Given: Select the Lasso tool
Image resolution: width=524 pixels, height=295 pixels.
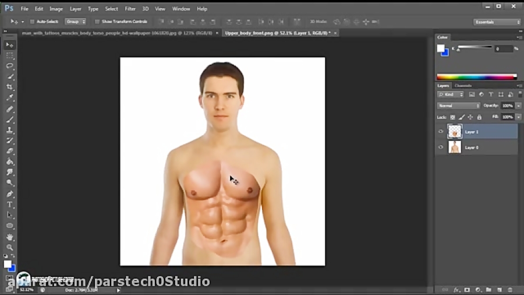Looking at the screenshot, I should pyautogui.click(x=10, y=66).
